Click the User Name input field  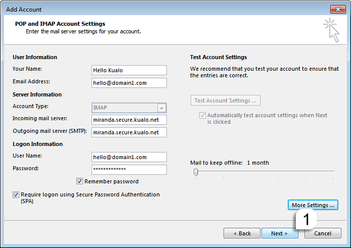pyautogui.click(x=129, y=157)
